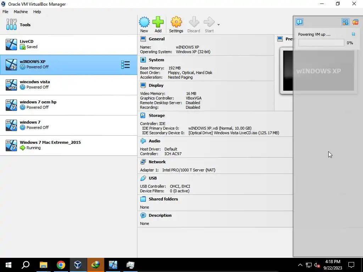Click the VirtualBox taskbar icon
The height and width of the screenshot is (272, 363).
tap(78, 265)
